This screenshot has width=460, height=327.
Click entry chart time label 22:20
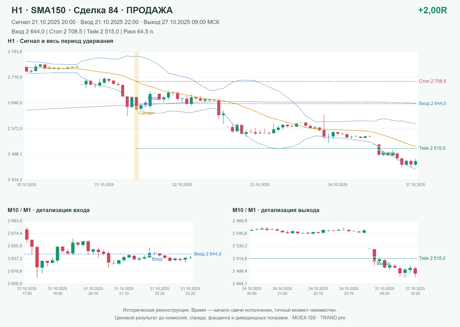click(160, 294)
